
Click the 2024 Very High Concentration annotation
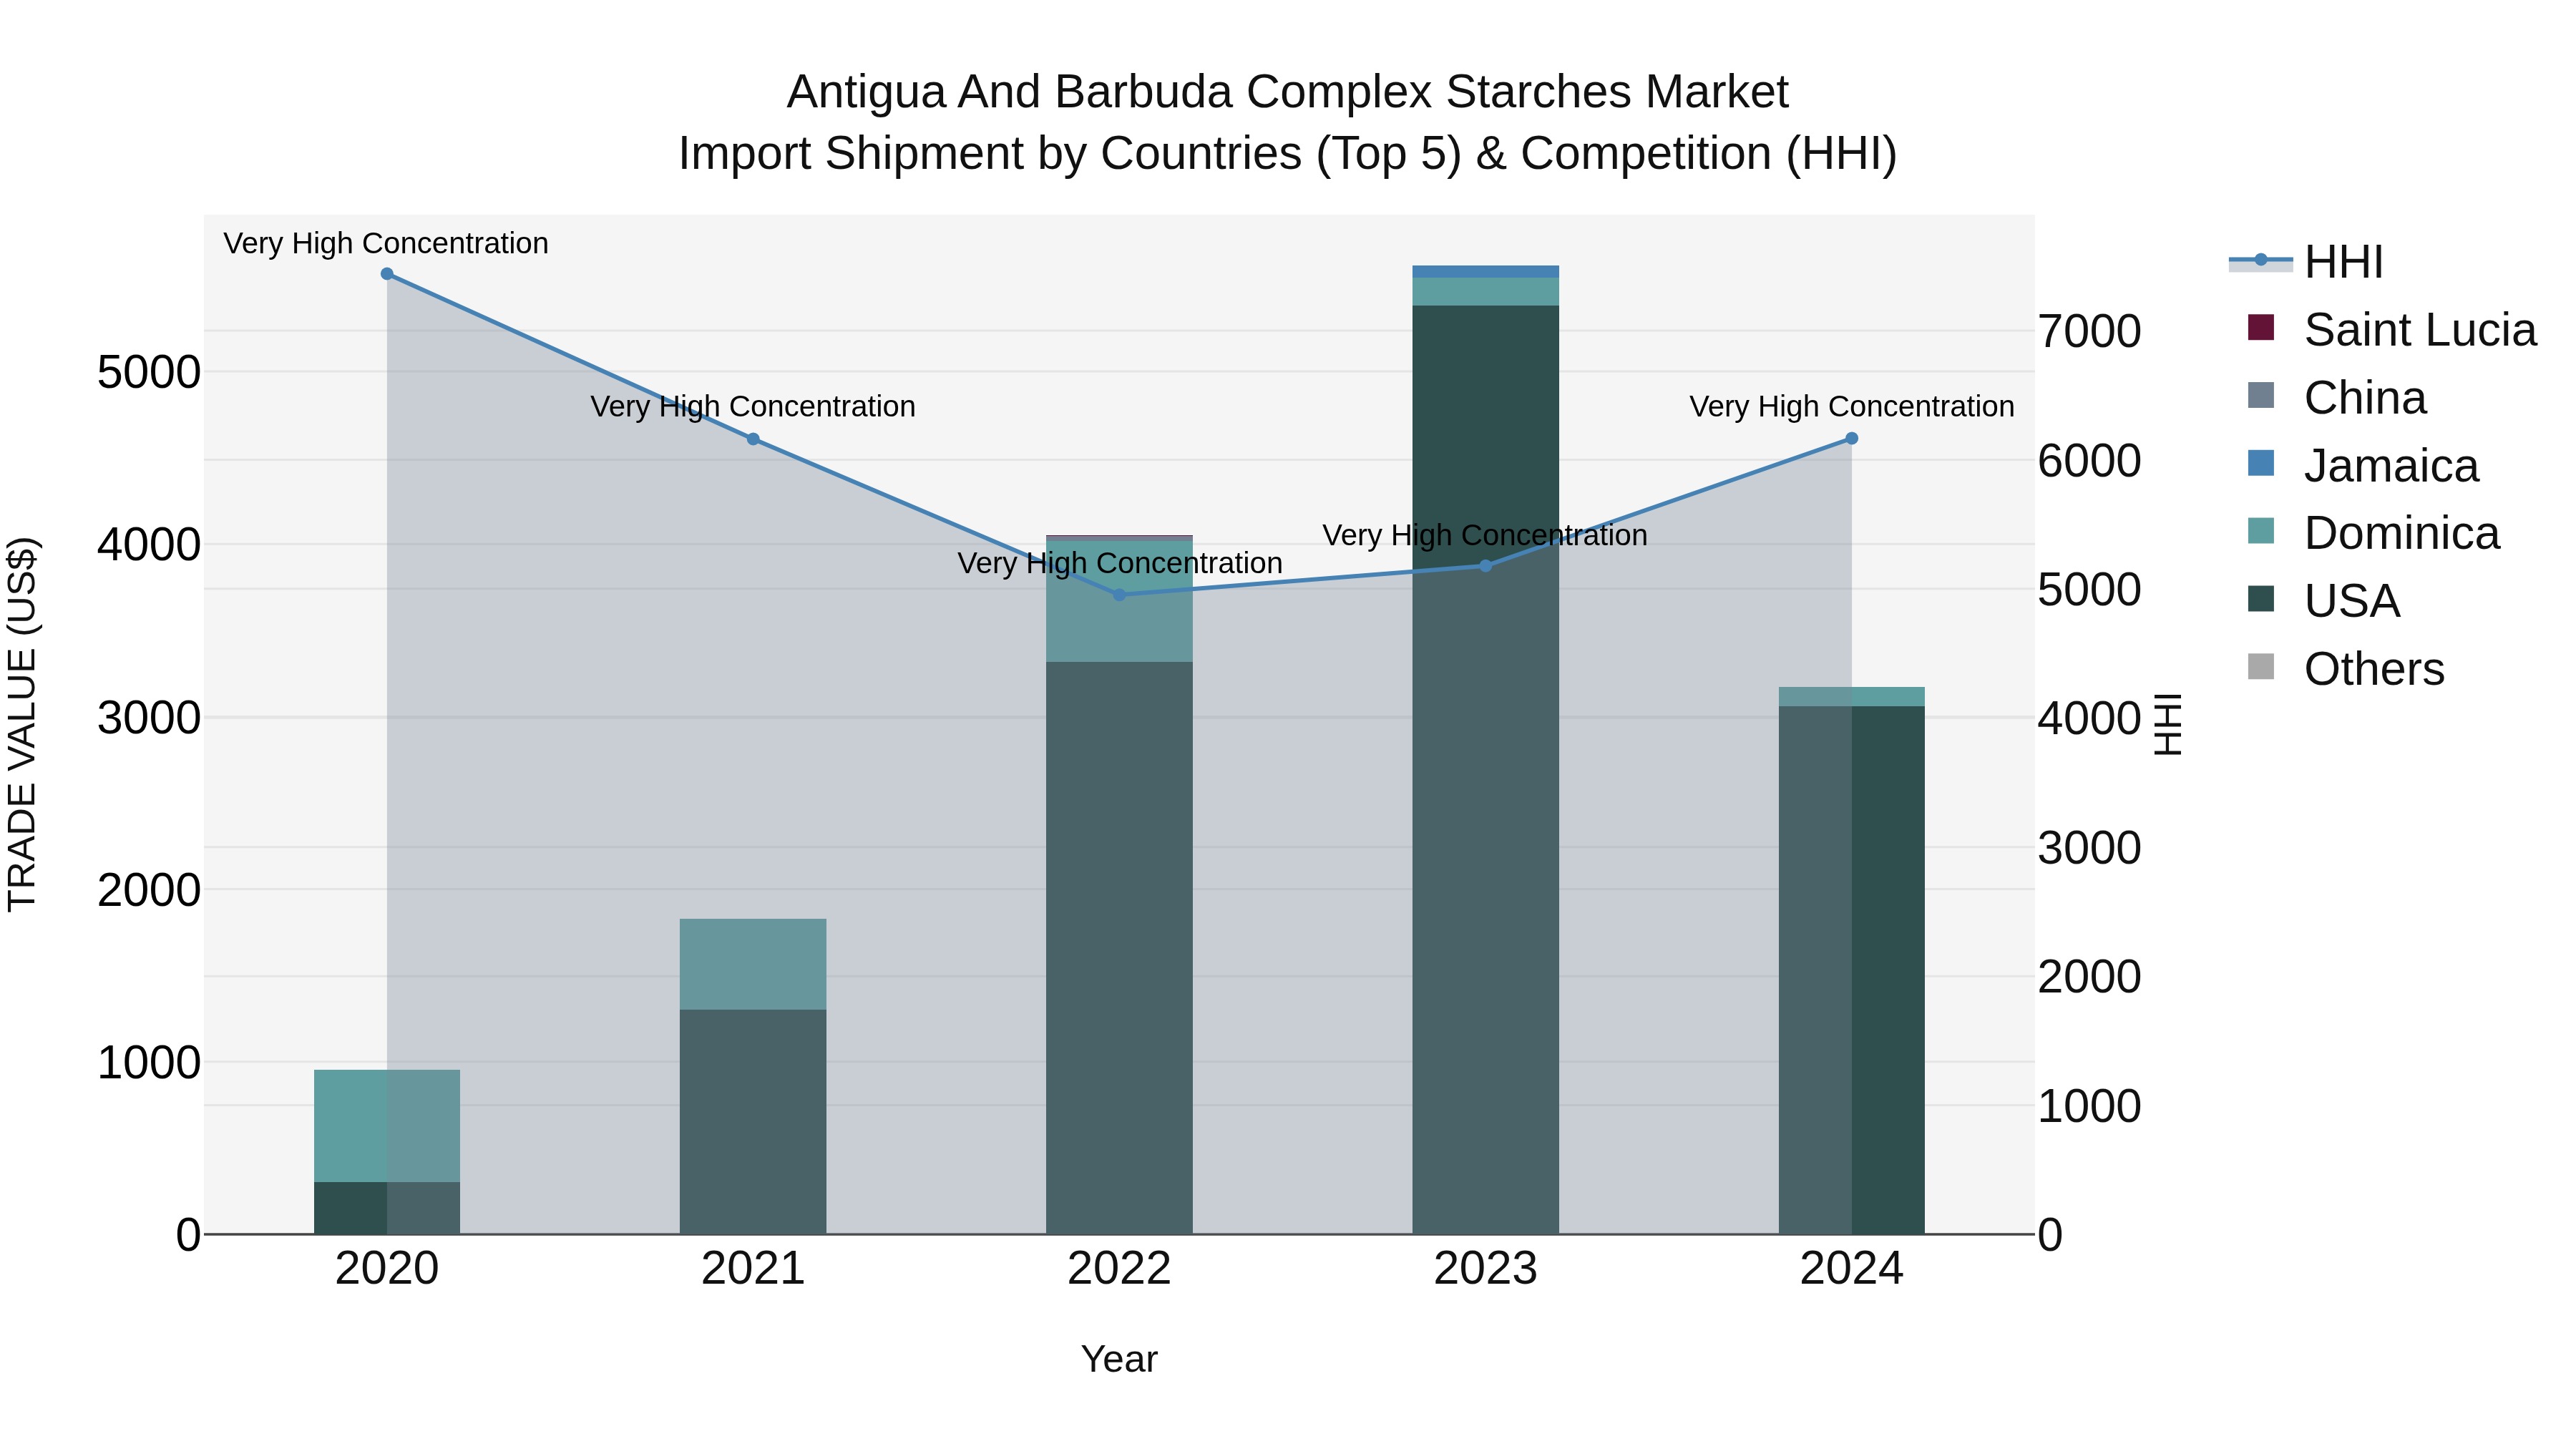click(x=1852, y=407)
